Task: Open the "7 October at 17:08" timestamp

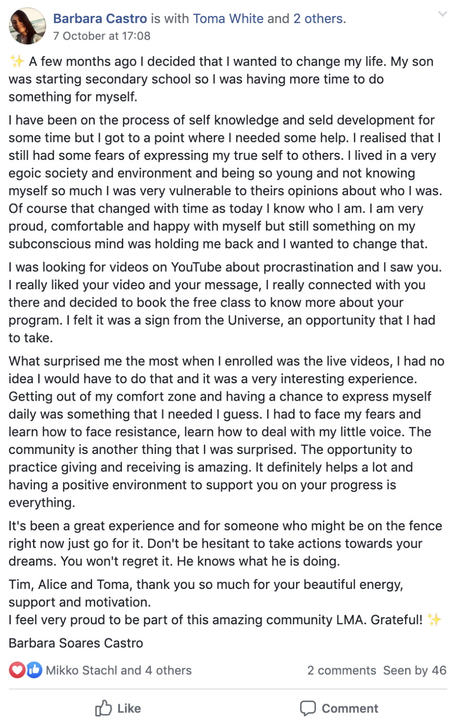Action: (x=102, y=36)
